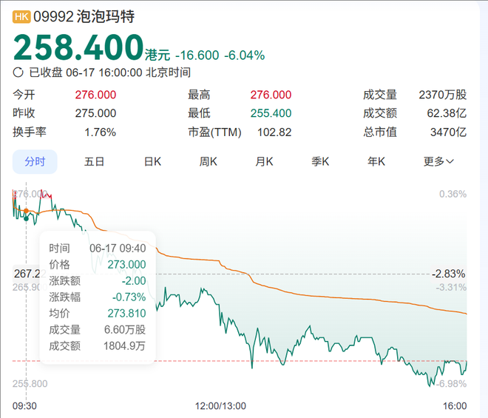Click tooltip time 06-17 09:40
This screenshot has height=418, width=488.
[118, 249]
